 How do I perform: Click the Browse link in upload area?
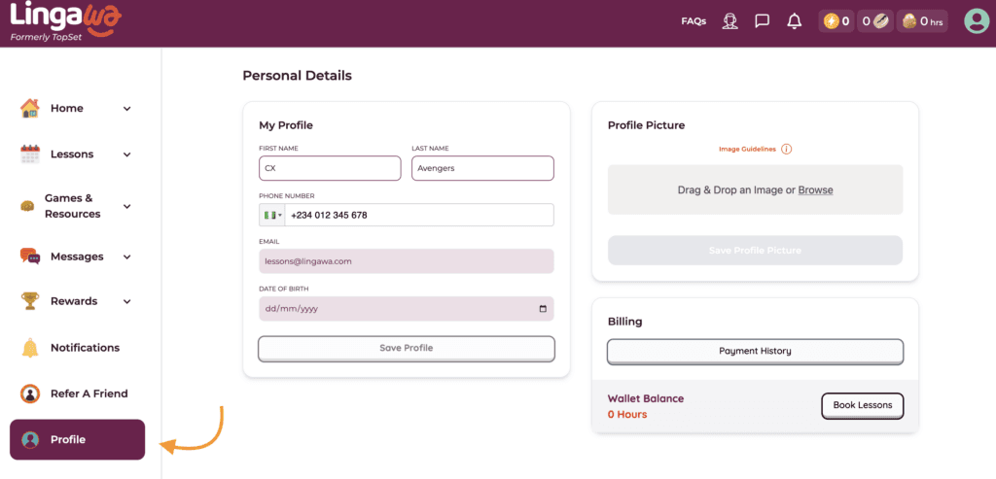click(815, 190)
